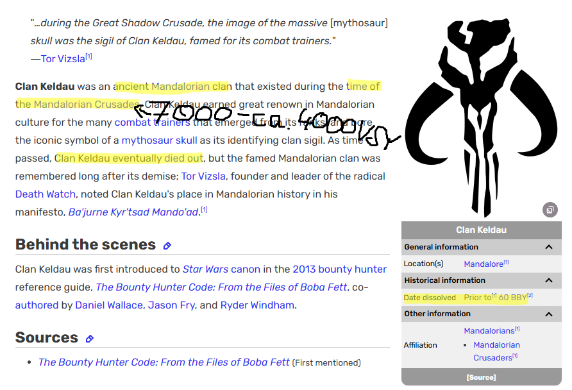Click the [Source] link in the infobox footer
The width and height of the screenshot is (572, 390).
[481, 377]
